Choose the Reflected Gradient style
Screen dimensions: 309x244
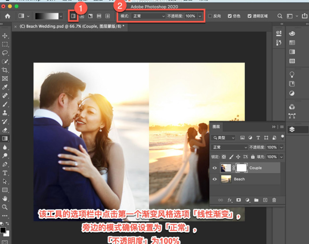[x=99, y=16]
